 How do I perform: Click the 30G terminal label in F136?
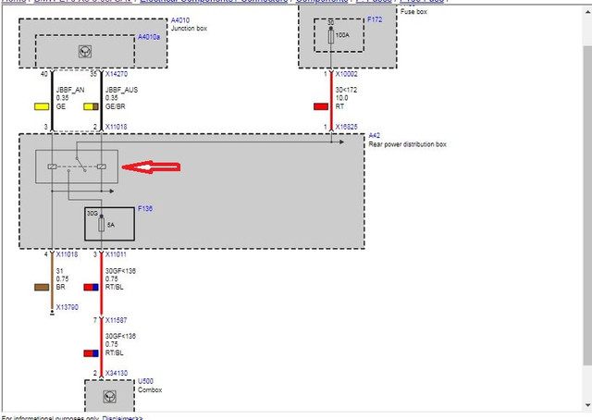[92, 214]
